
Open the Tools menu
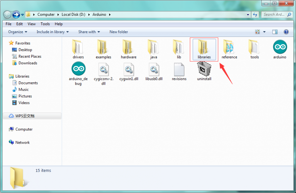coord(45,24)
